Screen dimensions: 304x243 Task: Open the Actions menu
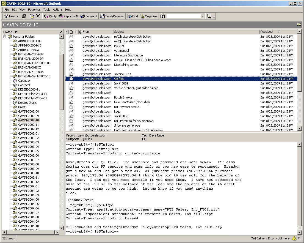[x=58, y=10]
